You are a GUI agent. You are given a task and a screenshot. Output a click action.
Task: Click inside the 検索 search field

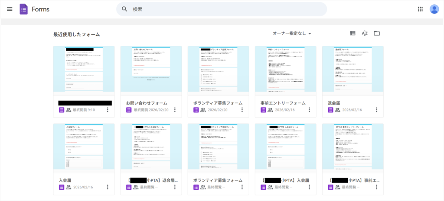point(225,9)
